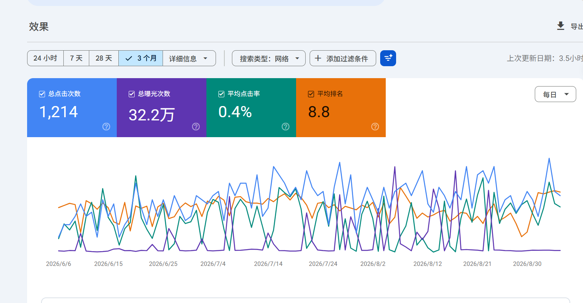
Task: Open the 每日 granularity dropdown
Action: 555,94
